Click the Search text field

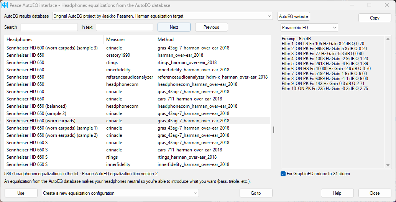click(x=49, y=27)
